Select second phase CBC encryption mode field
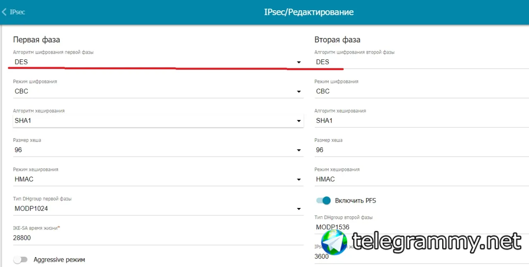This screenshot has width=529, height=267. tap(422, 91)
